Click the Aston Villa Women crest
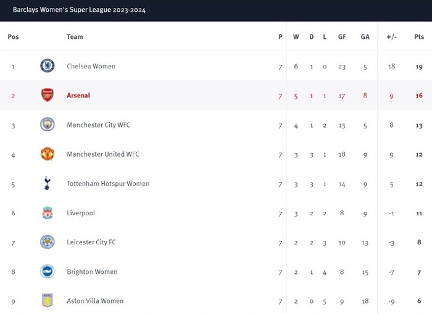Image resolution: width=432 pixels, height=314 pixels. (x=48, y=300)
